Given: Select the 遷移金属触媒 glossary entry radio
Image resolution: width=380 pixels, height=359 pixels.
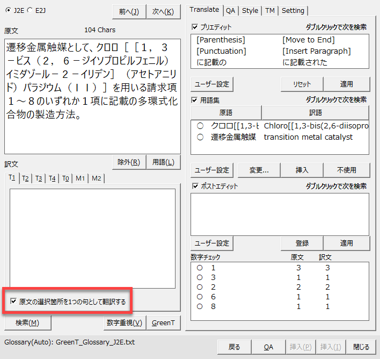Looking at the screenshot, I should [200, 137].
